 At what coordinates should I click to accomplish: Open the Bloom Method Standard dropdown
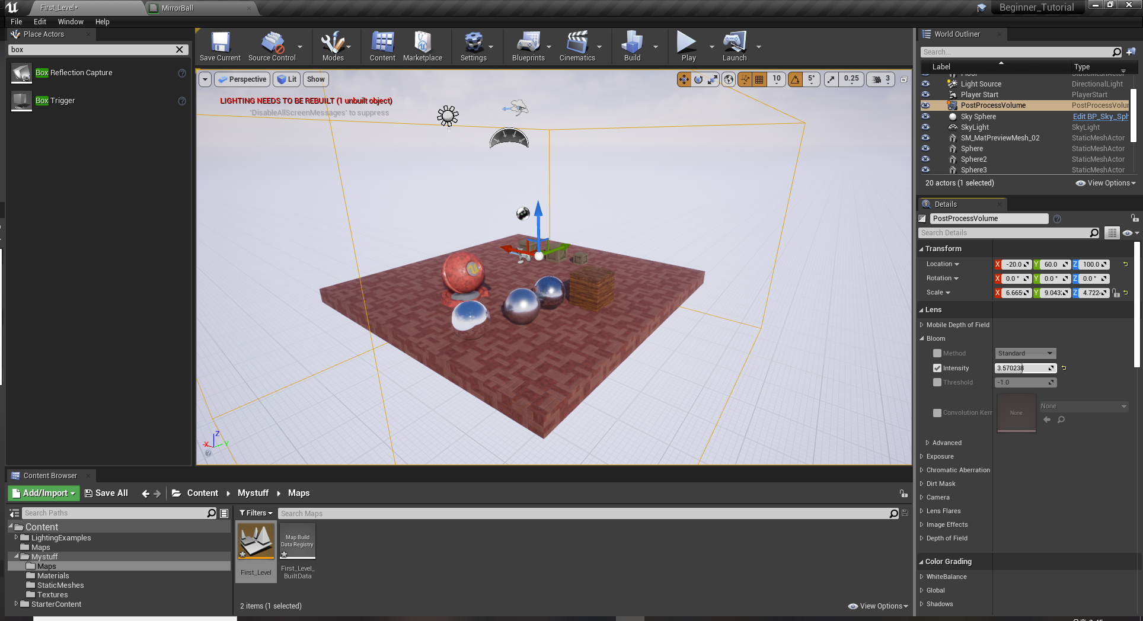(1025, 353)
